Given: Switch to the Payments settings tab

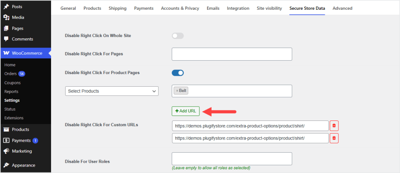Looking at the screenshot, I should [144, 9].
